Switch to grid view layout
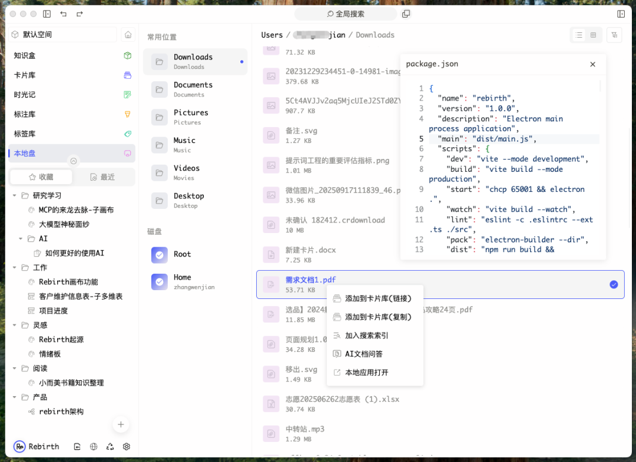 click(x=593, y=35)
